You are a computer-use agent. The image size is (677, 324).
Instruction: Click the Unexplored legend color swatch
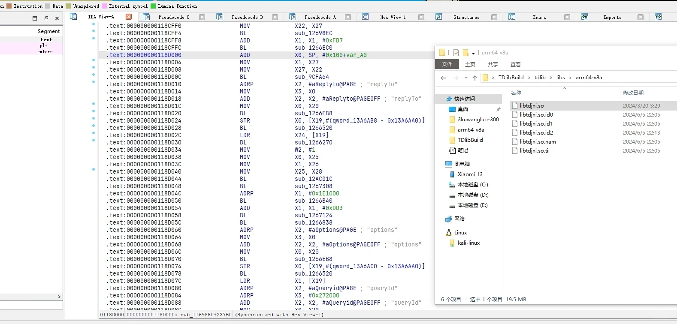coord(68,6)
